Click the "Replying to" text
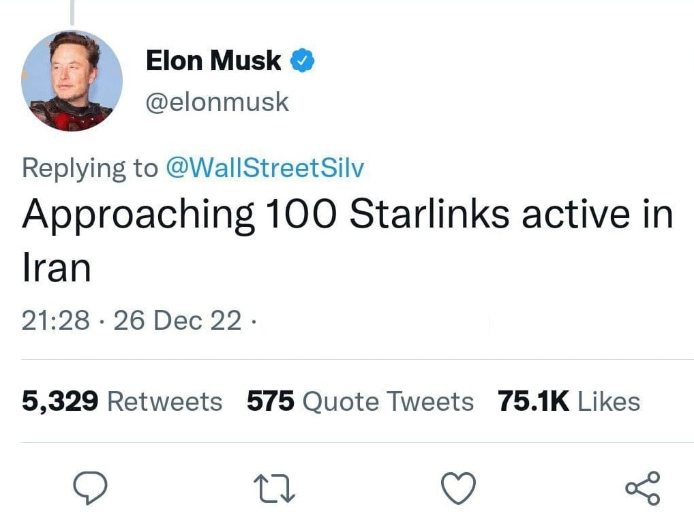This screenshot has height=526, width=694. 89,168
